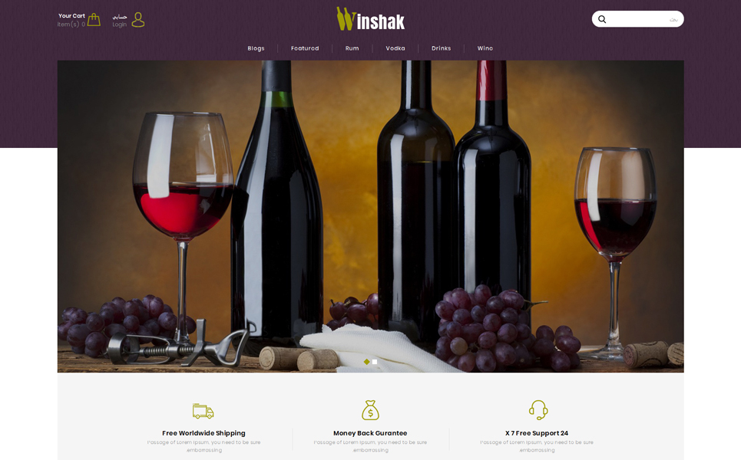Open the Drinks category menu

[x=441, y=48]
